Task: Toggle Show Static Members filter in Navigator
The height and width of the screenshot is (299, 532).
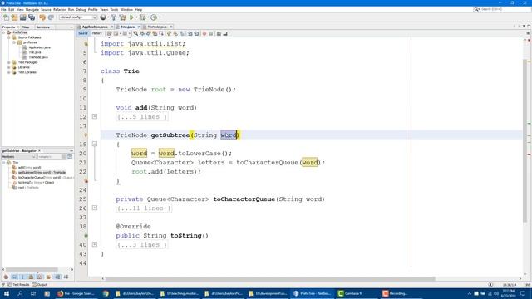Action: point(22,277)
